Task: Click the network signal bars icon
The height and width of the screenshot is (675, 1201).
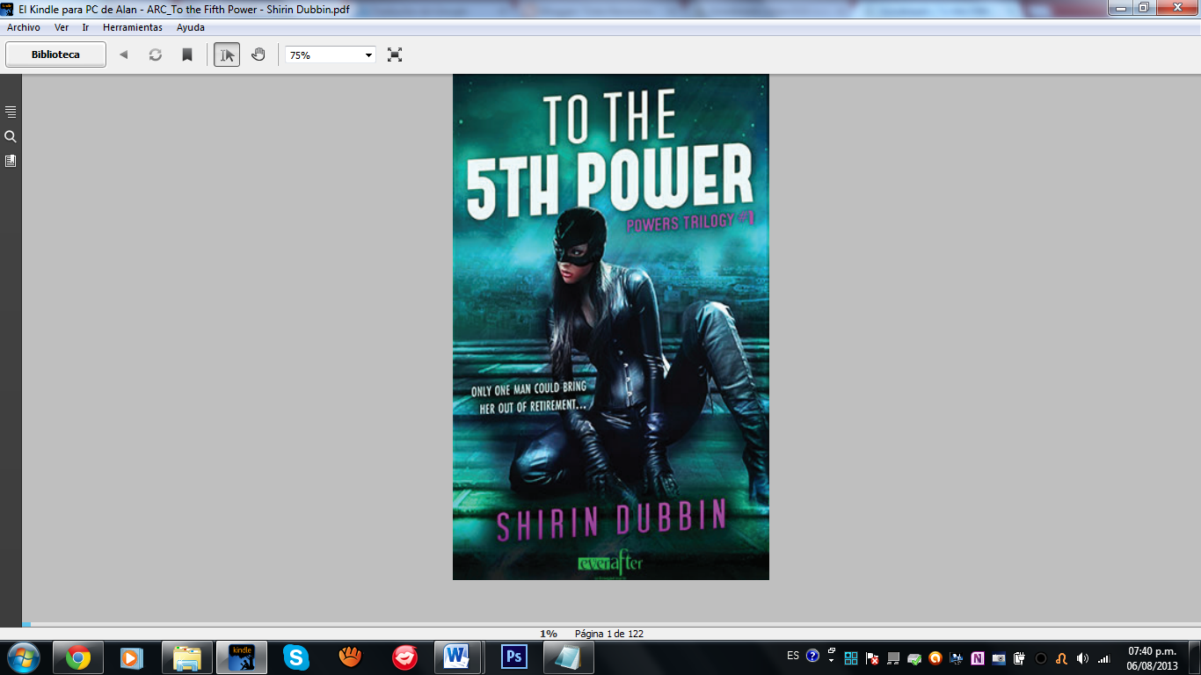Action: tap(1104, 658)
